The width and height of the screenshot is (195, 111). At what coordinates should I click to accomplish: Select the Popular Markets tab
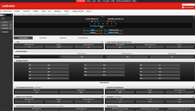(x=23, y=38)
